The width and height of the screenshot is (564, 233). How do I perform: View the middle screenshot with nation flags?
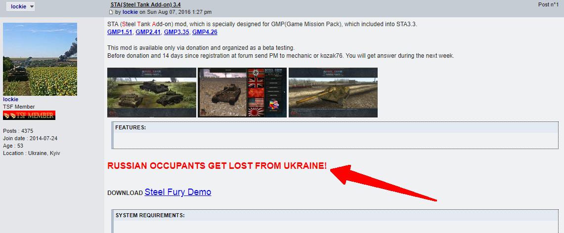pyautogui.click(x=242, y=93)
